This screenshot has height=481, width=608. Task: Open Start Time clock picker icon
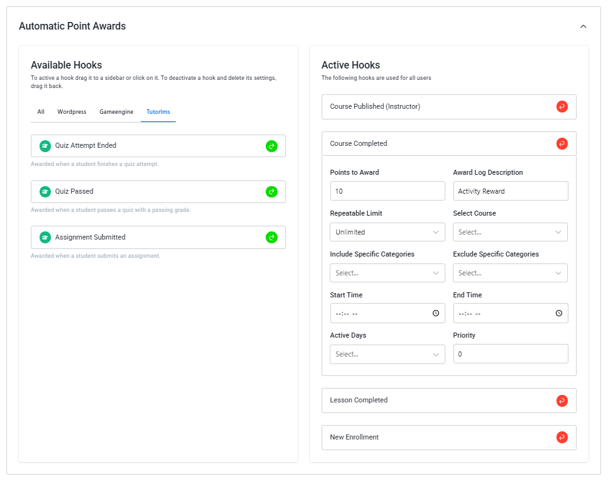click(436, 313)
